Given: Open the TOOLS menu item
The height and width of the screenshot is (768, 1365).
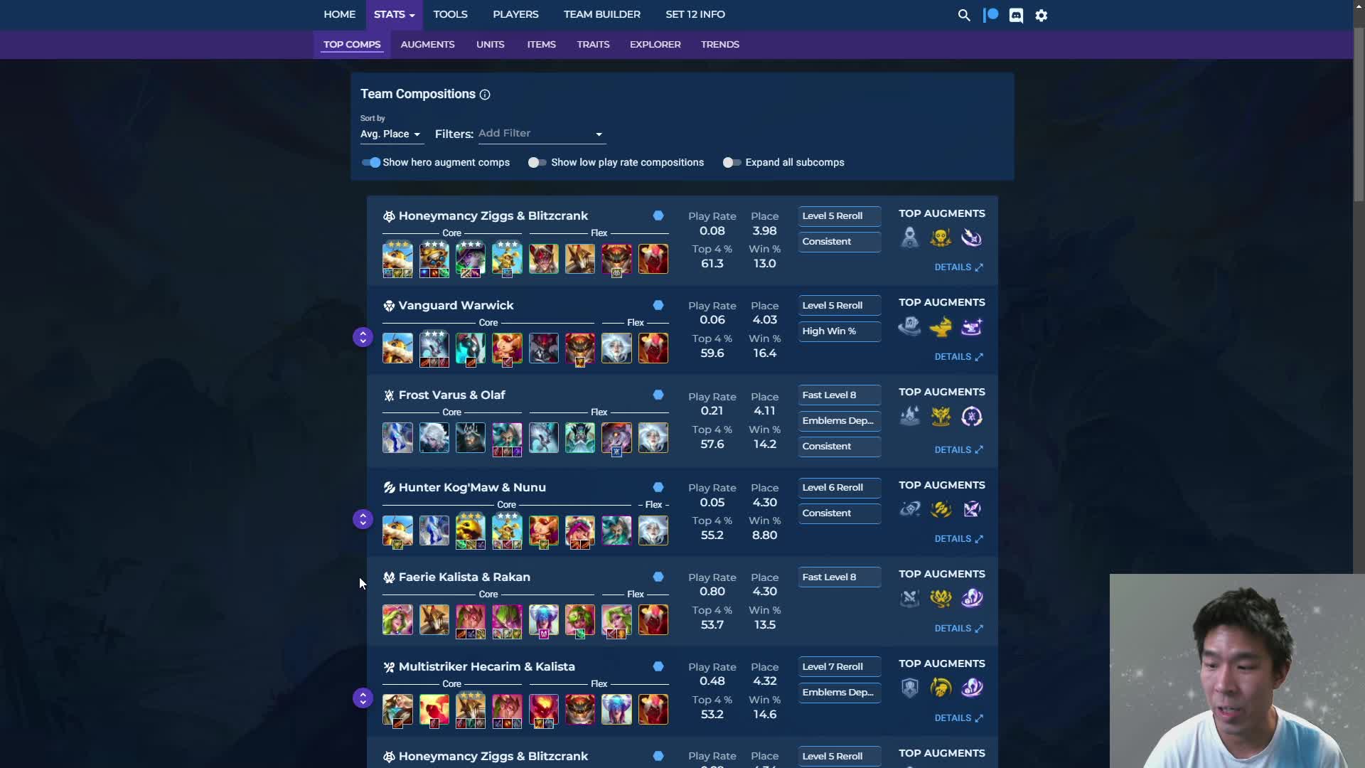Looking at the screenshot, I should tap(450, 14).
